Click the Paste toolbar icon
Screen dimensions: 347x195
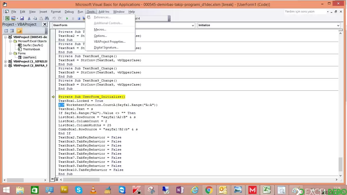tap(41, 18)
